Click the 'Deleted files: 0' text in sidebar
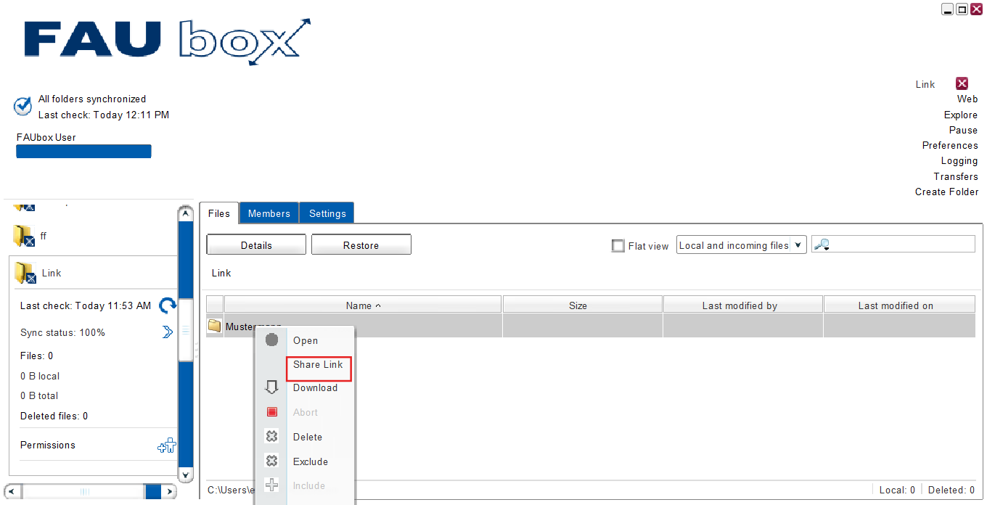This screenshot has height=505, width=987. pyautogui.click(x=54, y=416)
